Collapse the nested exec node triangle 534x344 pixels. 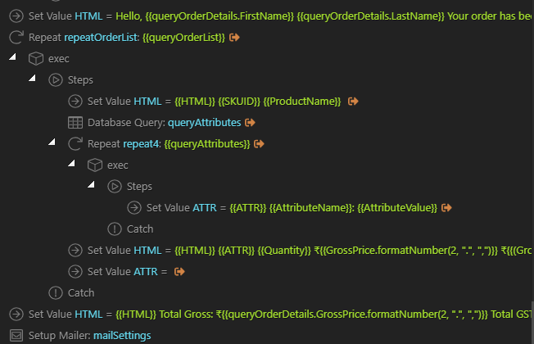(x=71, y=163)
